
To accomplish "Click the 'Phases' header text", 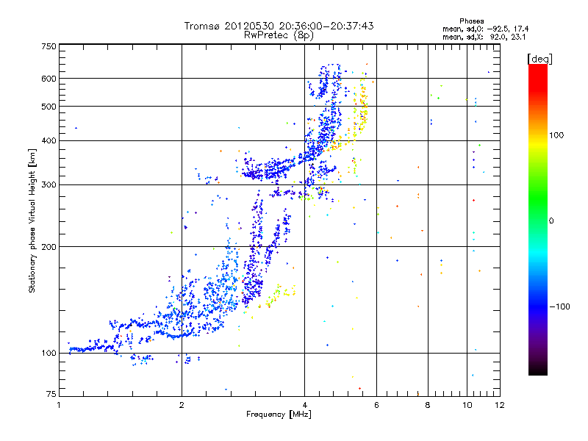I will tap(471, 21).
